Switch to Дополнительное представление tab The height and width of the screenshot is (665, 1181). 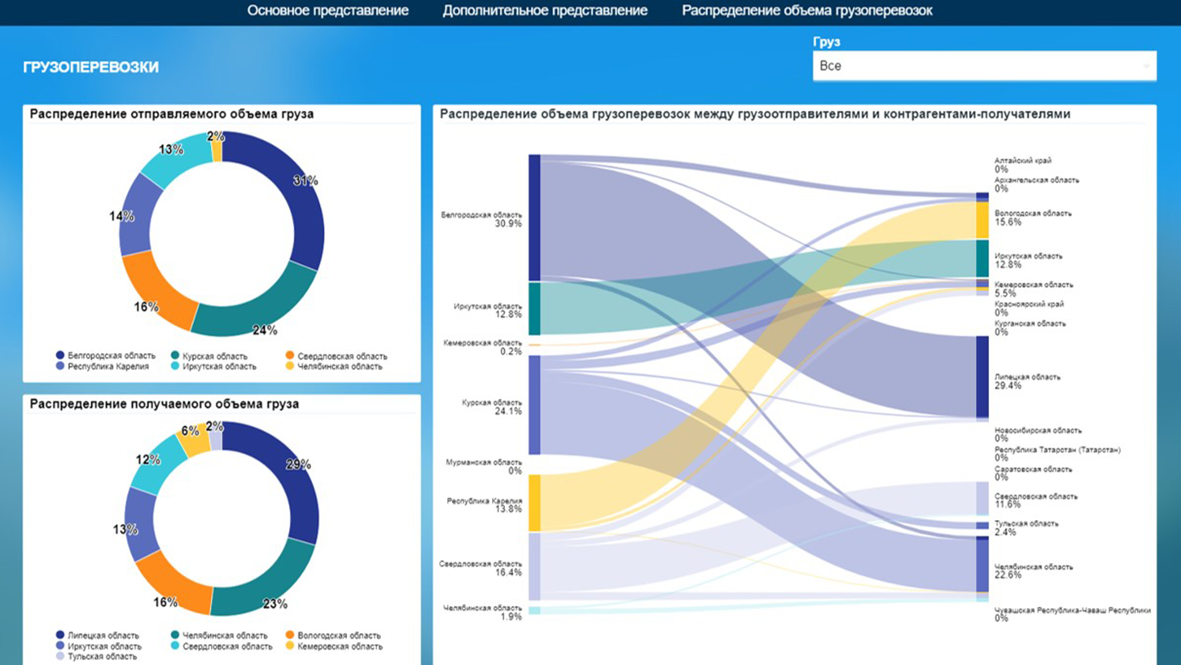point(545,11)
